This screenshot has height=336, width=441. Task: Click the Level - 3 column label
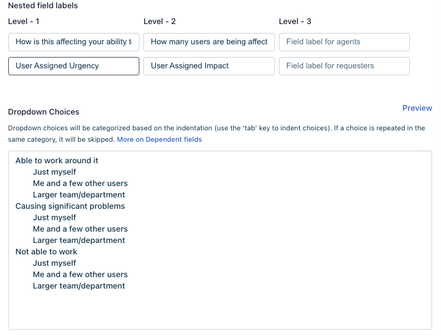click(295, 22)
